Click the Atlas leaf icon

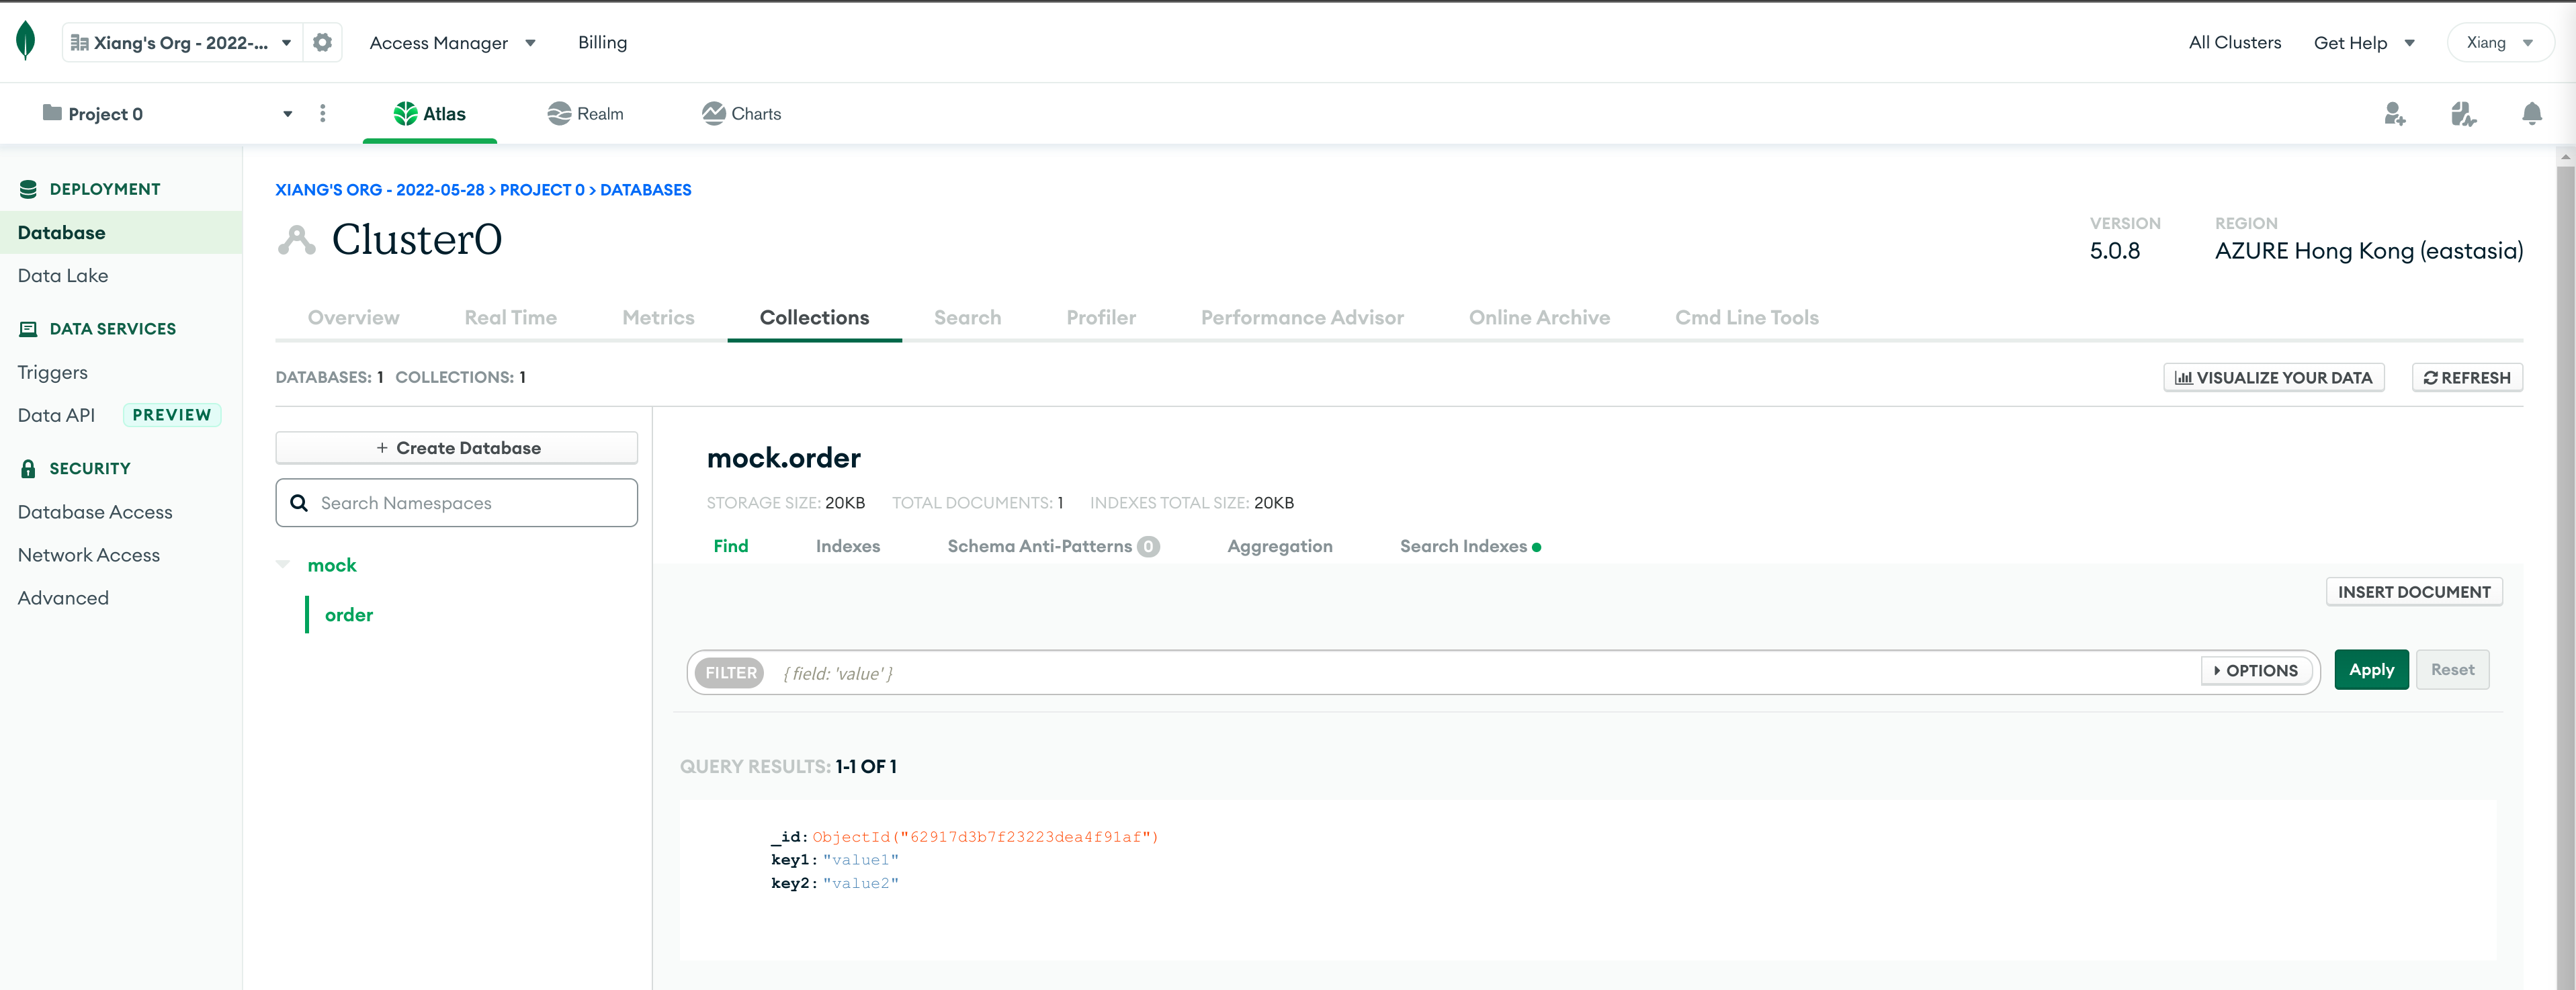(405, 114)
